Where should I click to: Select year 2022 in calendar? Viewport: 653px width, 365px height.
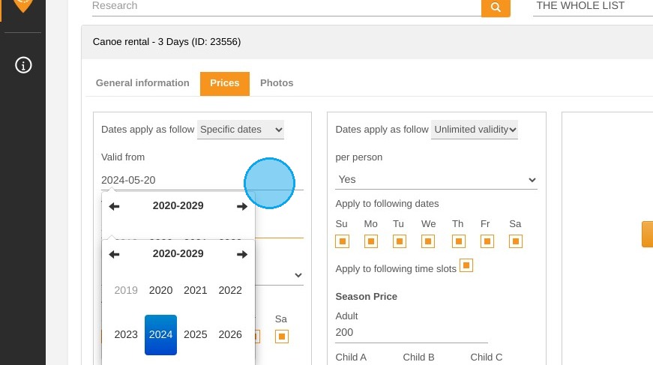[x=230, y=291]
